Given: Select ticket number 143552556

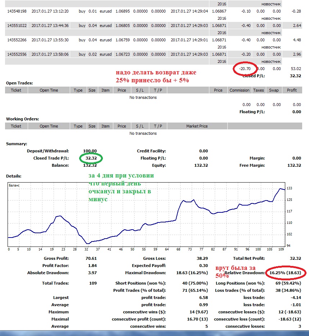Looking at the screenshot, I should tap(17, 54).
